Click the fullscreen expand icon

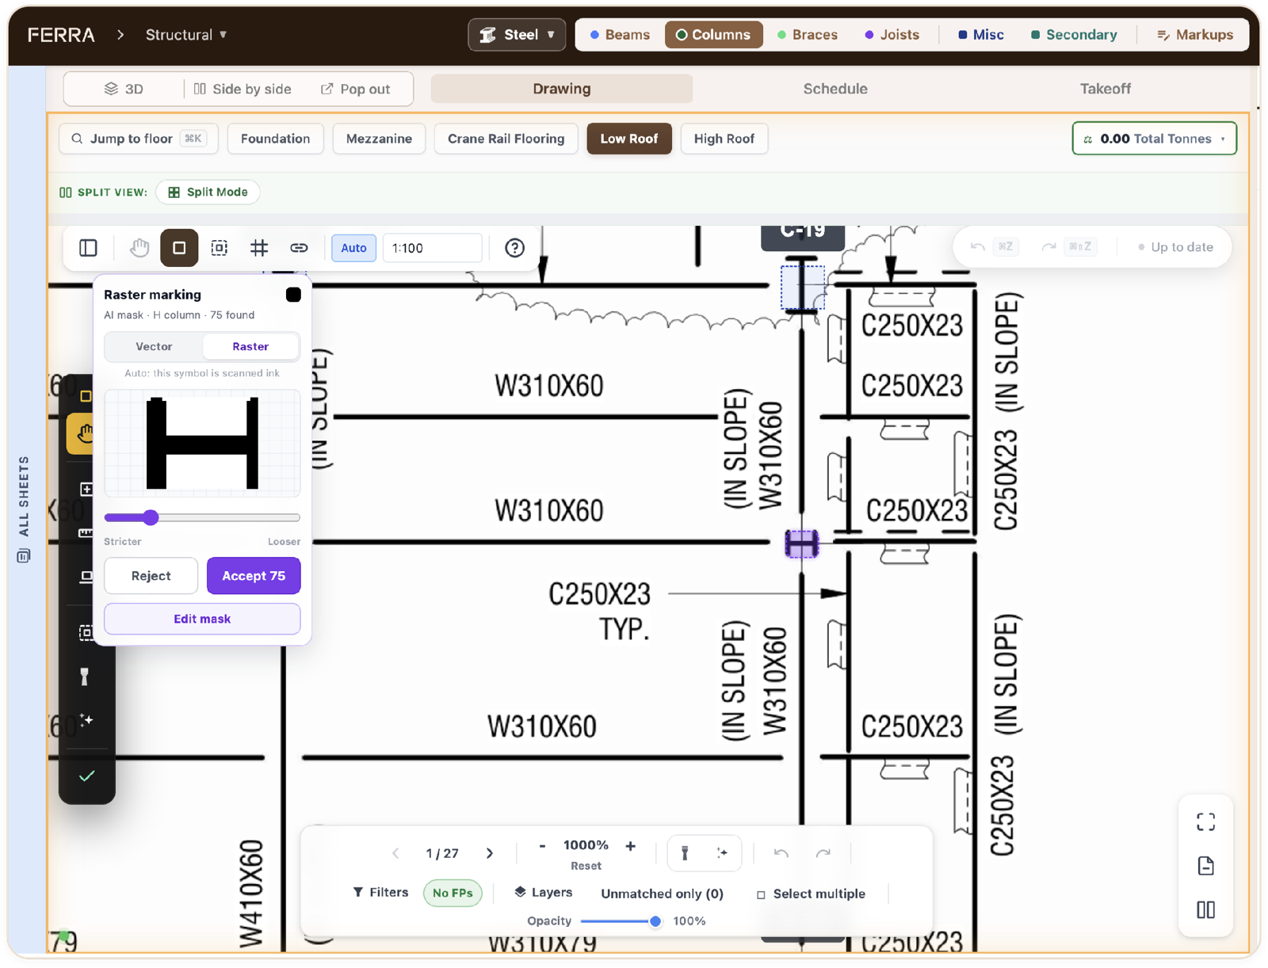coord(1205,822)
